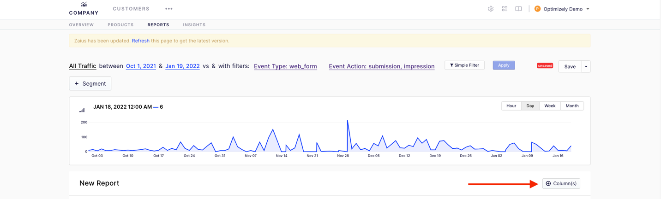Screen dimensions: 661x199
Task: Click the orange Optimizely account avatar
Action: click(537, 9)
